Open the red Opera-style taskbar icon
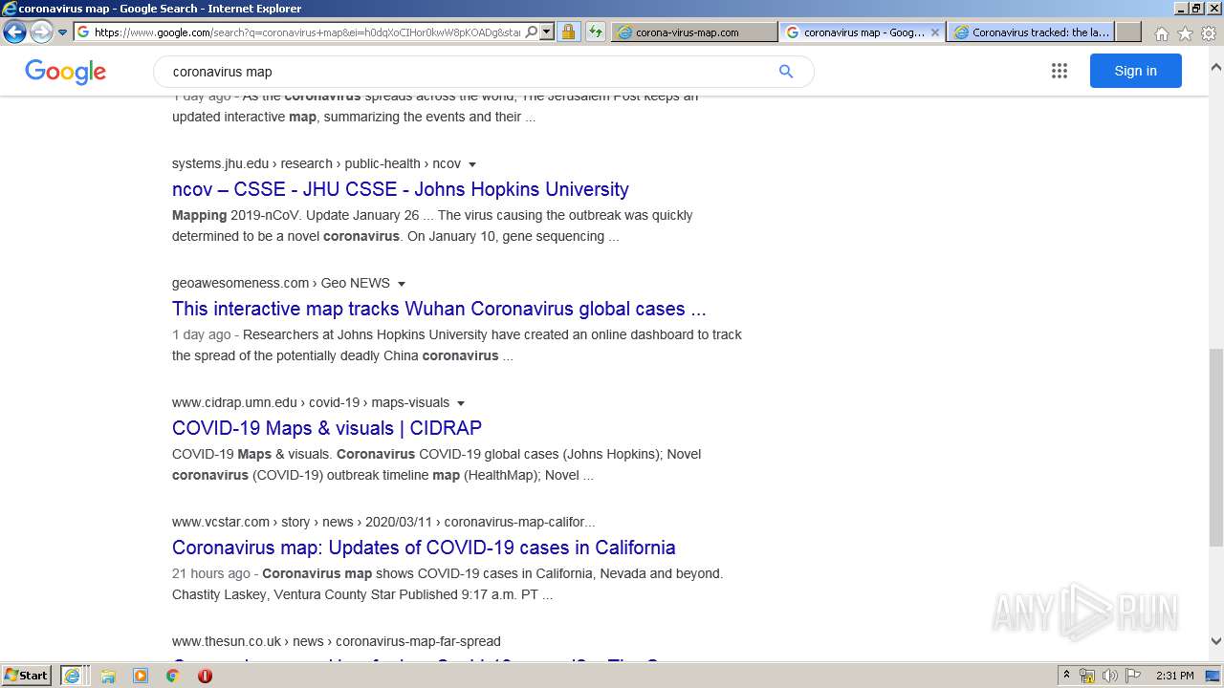The height and width of the screenshot is (688, 1224). coord(205,676)
